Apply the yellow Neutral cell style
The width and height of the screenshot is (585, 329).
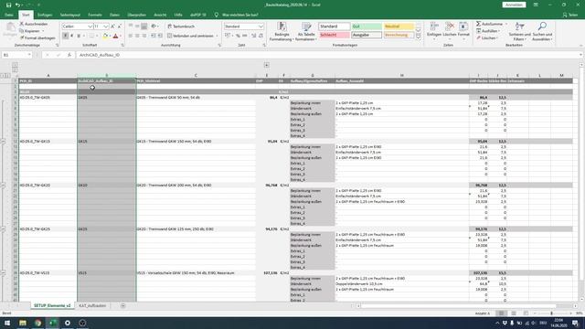[399, 27]
